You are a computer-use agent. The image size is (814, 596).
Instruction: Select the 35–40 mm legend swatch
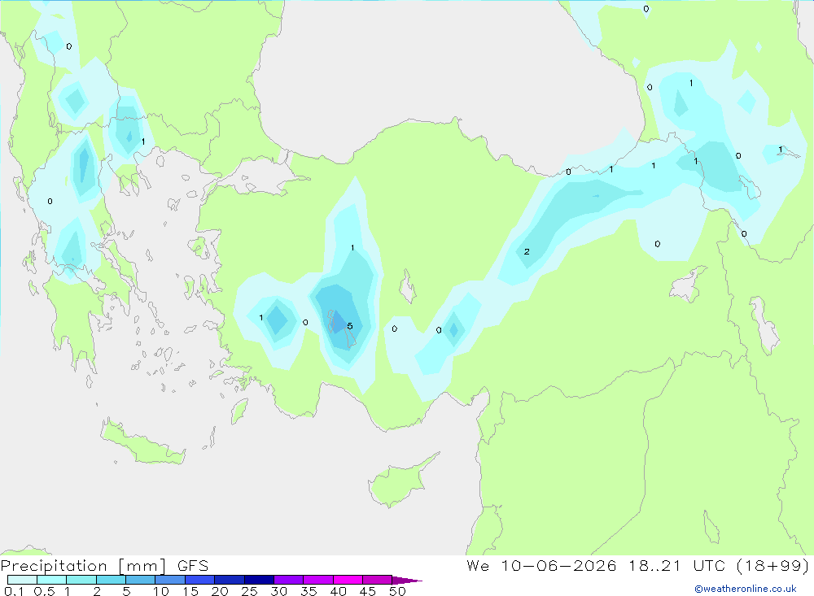coord(317,580)
